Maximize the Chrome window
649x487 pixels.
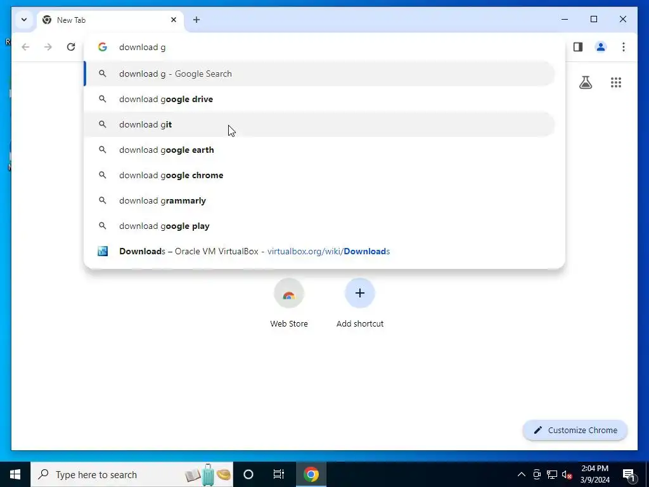pyautogui.click(x=593, y=19)
